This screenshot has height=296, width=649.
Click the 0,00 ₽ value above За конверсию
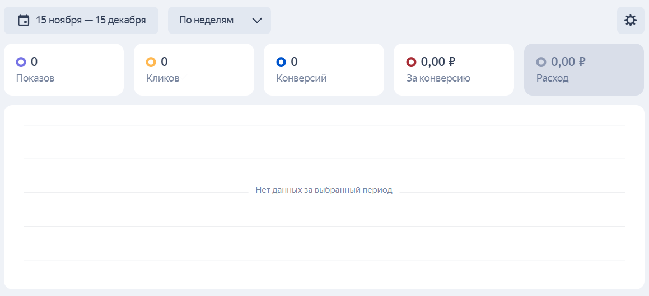point(438,62)
